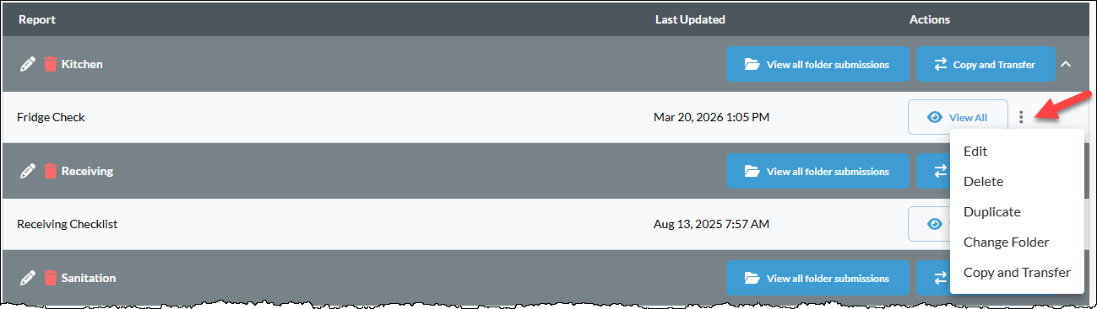Click the pencil icon next to Sanitation
The image size is (1097, 309).
pyautogui.click(x=28, y=278)
